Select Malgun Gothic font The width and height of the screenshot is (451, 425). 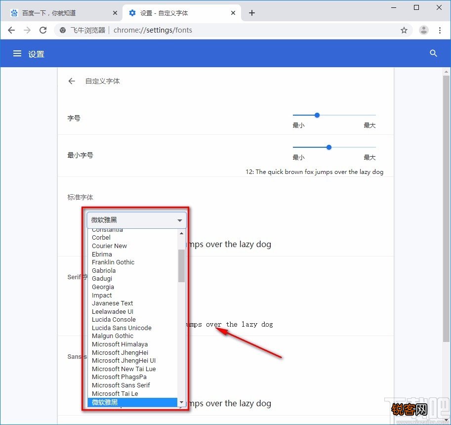[132, 336]
